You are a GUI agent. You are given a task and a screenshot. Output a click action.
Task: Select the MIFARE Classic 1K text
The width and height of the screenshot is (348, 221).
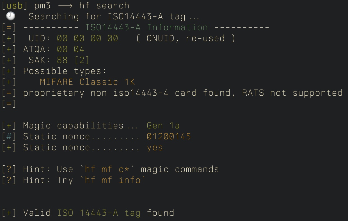[87, 82]
